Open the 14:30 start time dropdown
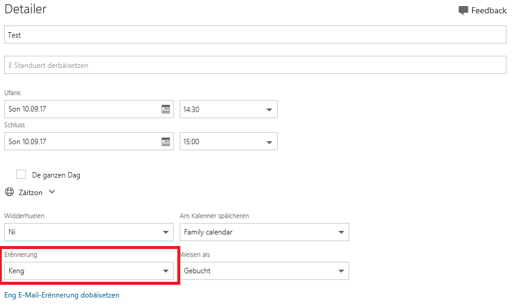 (229, 109)
